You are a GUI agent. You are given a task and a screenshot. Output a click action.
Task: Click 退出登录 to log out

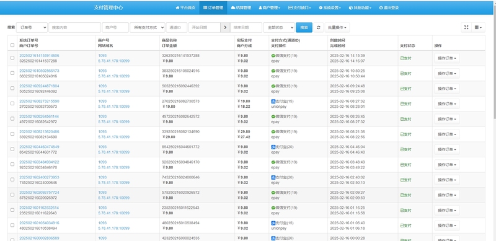point(389,8)
